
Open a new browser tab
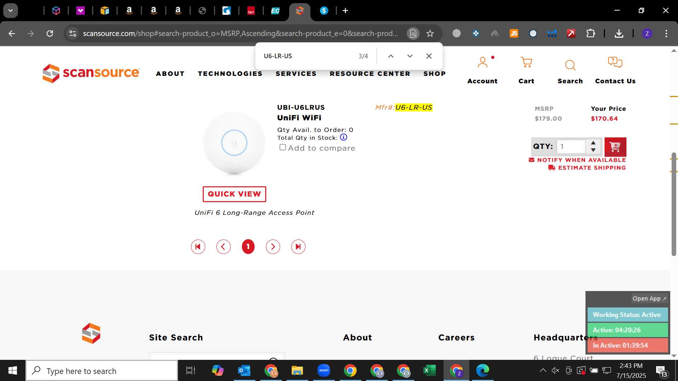tap(345, 11)
